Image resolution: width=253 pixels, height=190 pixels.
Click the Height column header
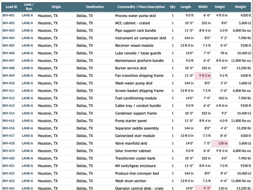(220, 7)
